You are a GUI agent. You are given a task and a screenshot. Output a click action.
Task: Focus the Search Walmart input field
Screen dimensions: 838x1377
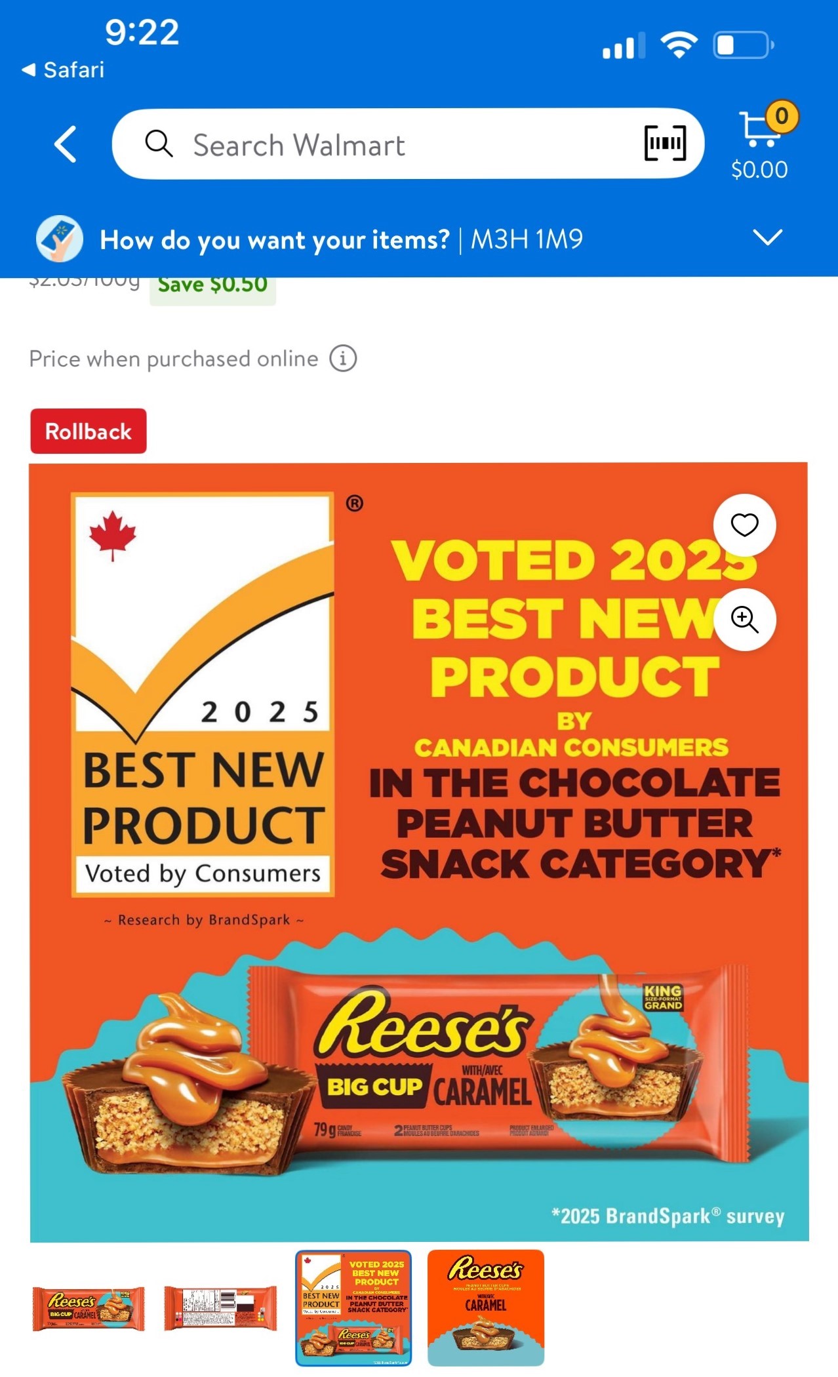(408, 144)
